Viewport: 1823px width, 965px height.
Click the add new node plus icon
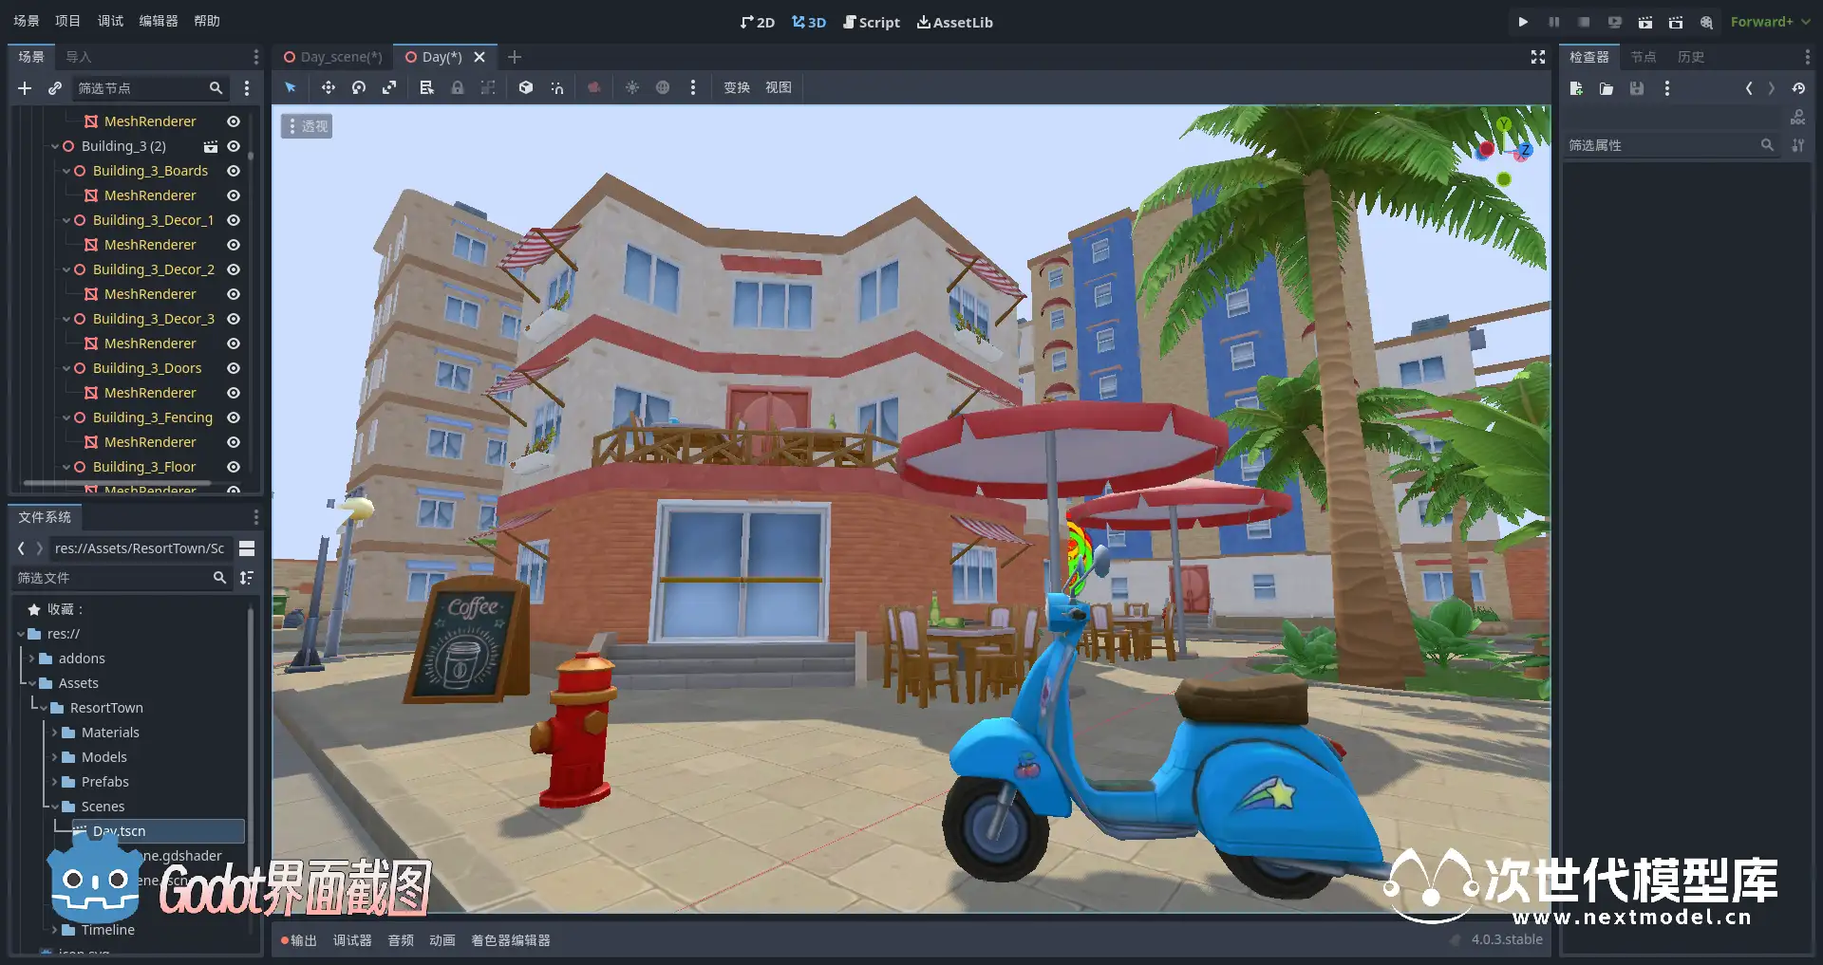tap(25, 88)
